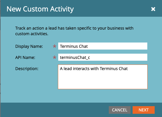Place cursor in 'Terminus Chat' display name text
Image resolution: width=162 pixels, height=117 pixels.
74,46
